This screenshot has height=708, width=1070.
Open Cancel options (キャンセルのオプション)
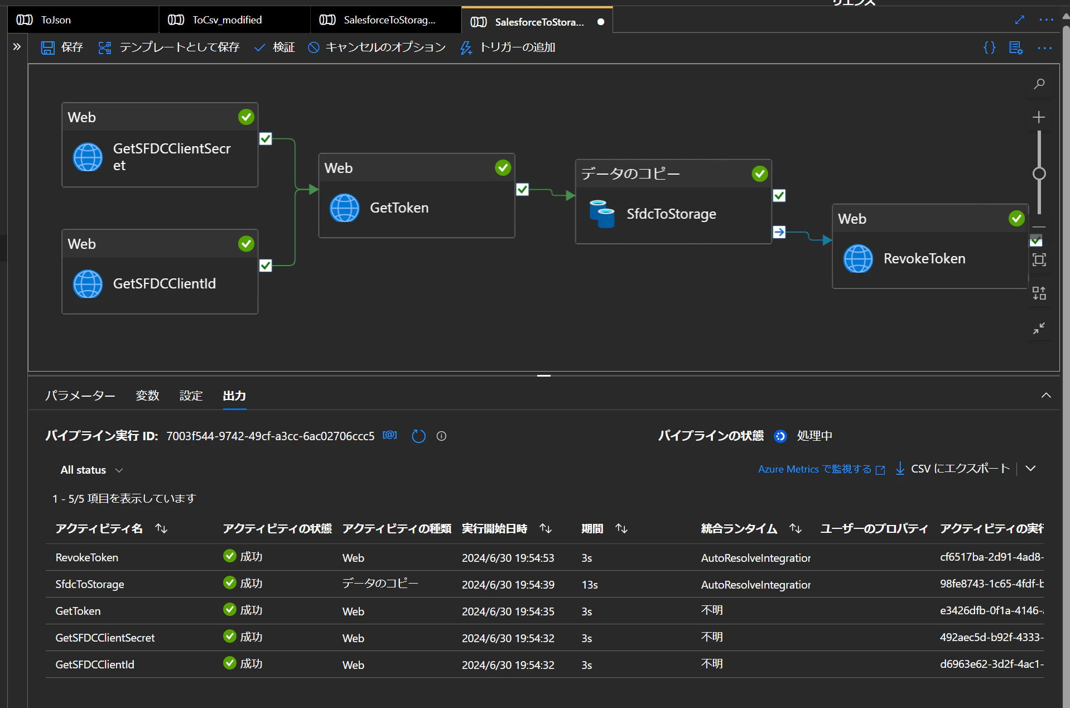coord(377,47)
